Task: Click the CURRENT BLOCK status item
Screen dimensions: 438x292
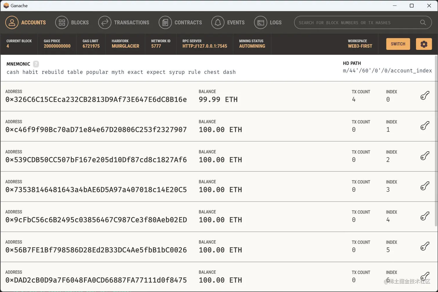Action: [19, 44]
